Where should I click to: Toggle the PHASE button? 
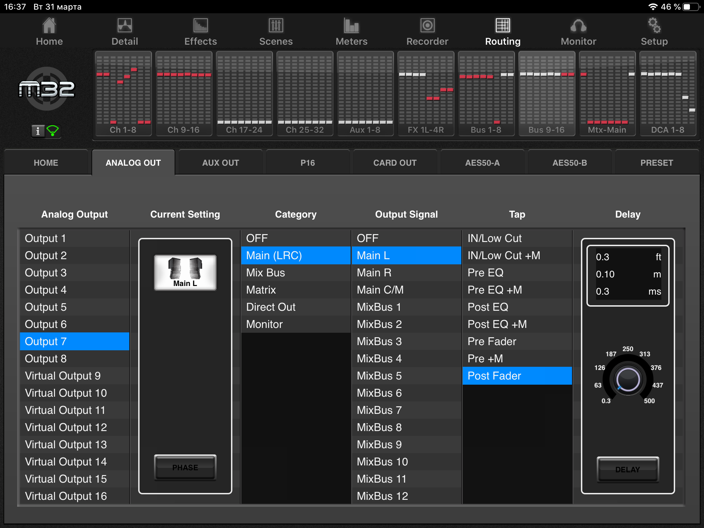185,467
